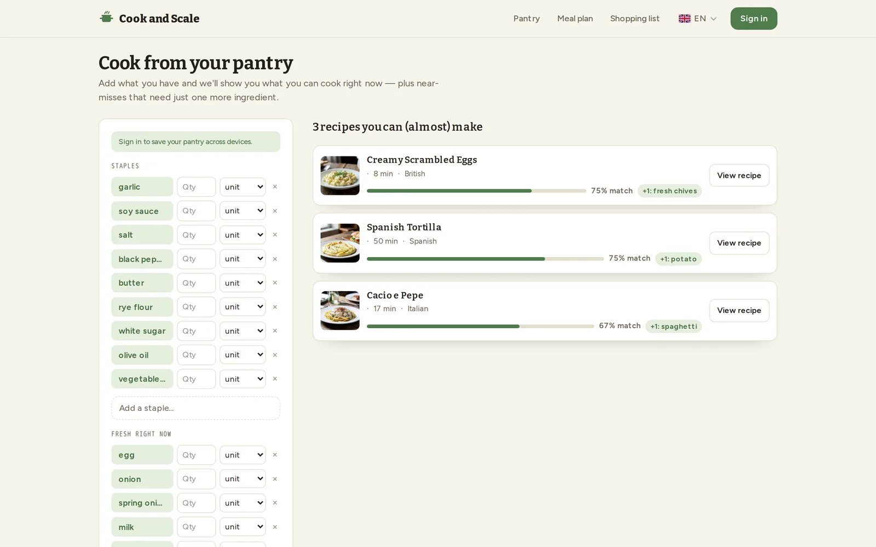Open the Meal plan page
This screenshot has width=876, height=547.
(575, 19)
